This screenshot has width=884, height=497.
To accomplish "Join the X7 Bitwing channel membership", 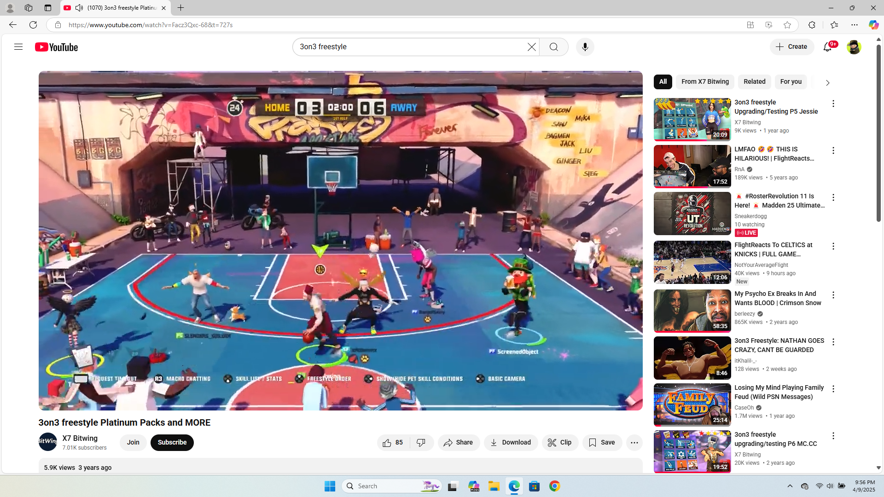I will tap(133, 442).
